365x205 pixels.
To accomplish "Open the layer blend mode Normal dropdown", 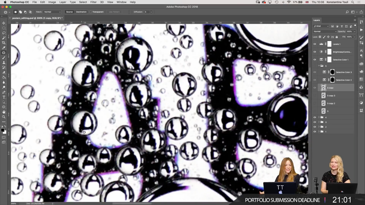I will [x=325, y=32].
